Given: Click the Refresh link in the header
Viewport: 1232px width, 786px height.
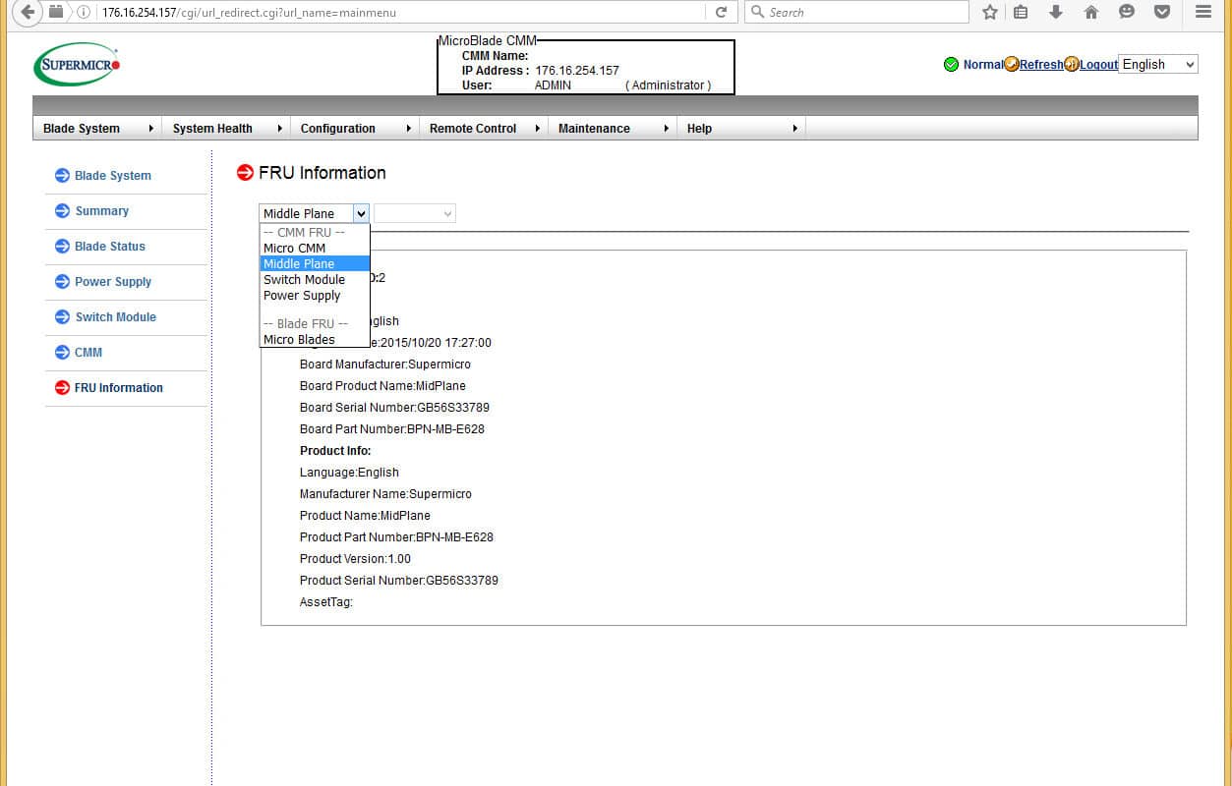Looking at the screenshot, I should tap(1041, 65).
